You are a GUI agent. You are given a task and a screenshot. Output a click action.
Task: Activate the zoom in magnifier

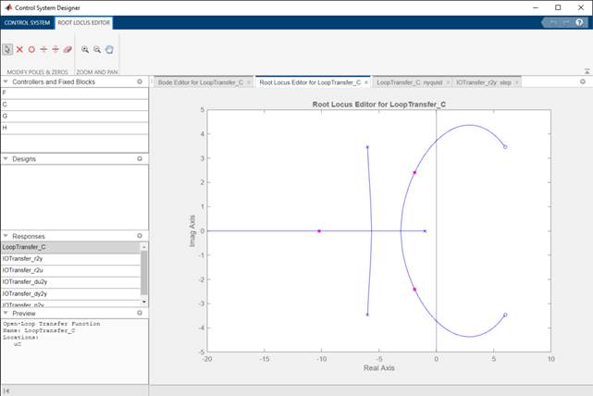point(85,50)
